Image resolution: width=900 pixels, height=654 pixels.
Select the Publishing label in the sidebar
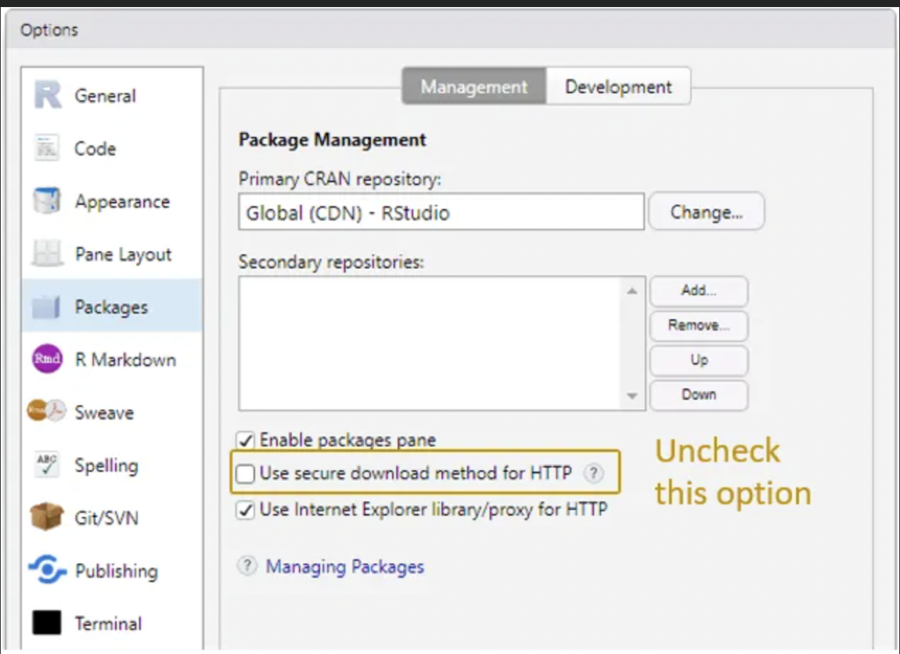point(117,570)
